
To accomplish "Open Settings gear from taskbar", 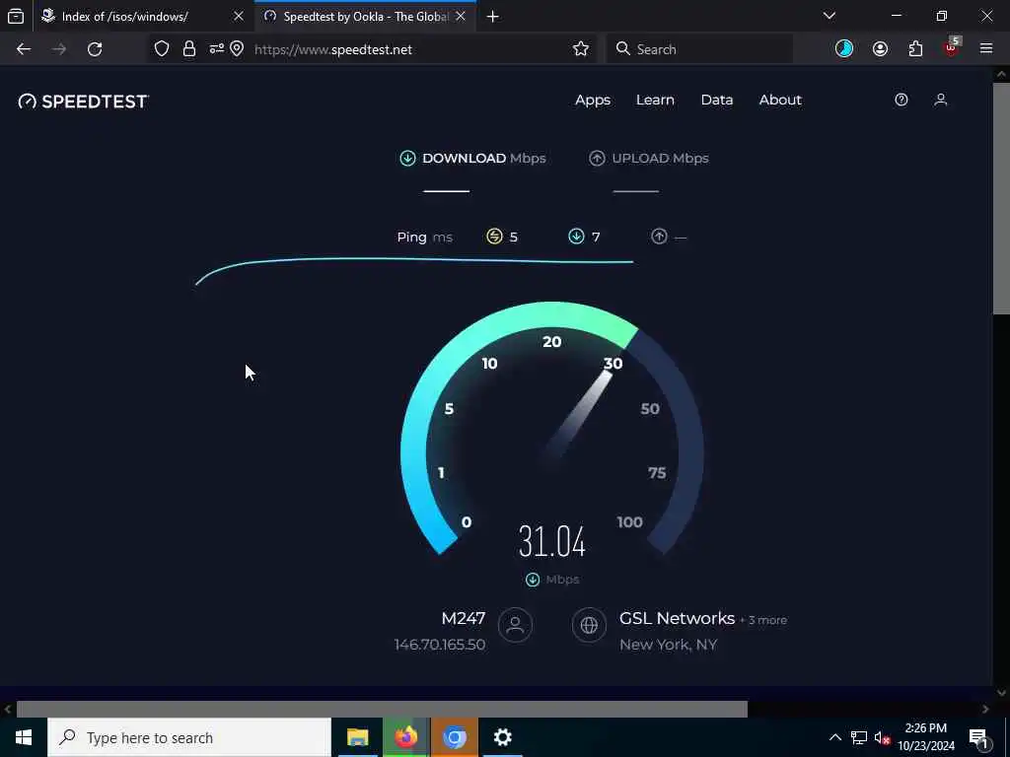I will 502,737.
